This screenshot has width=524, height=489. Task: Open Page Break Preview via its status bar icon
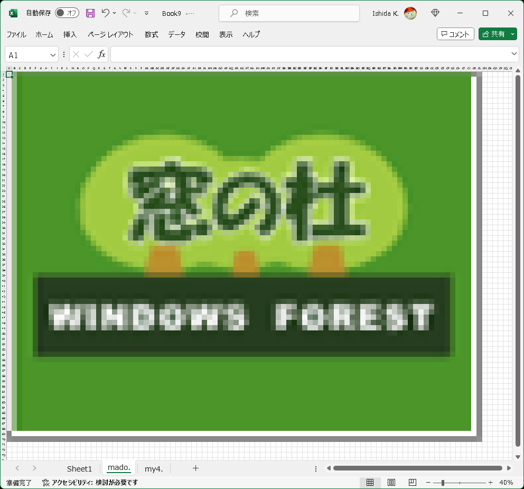pyautogui.click(x=412, y=482)
